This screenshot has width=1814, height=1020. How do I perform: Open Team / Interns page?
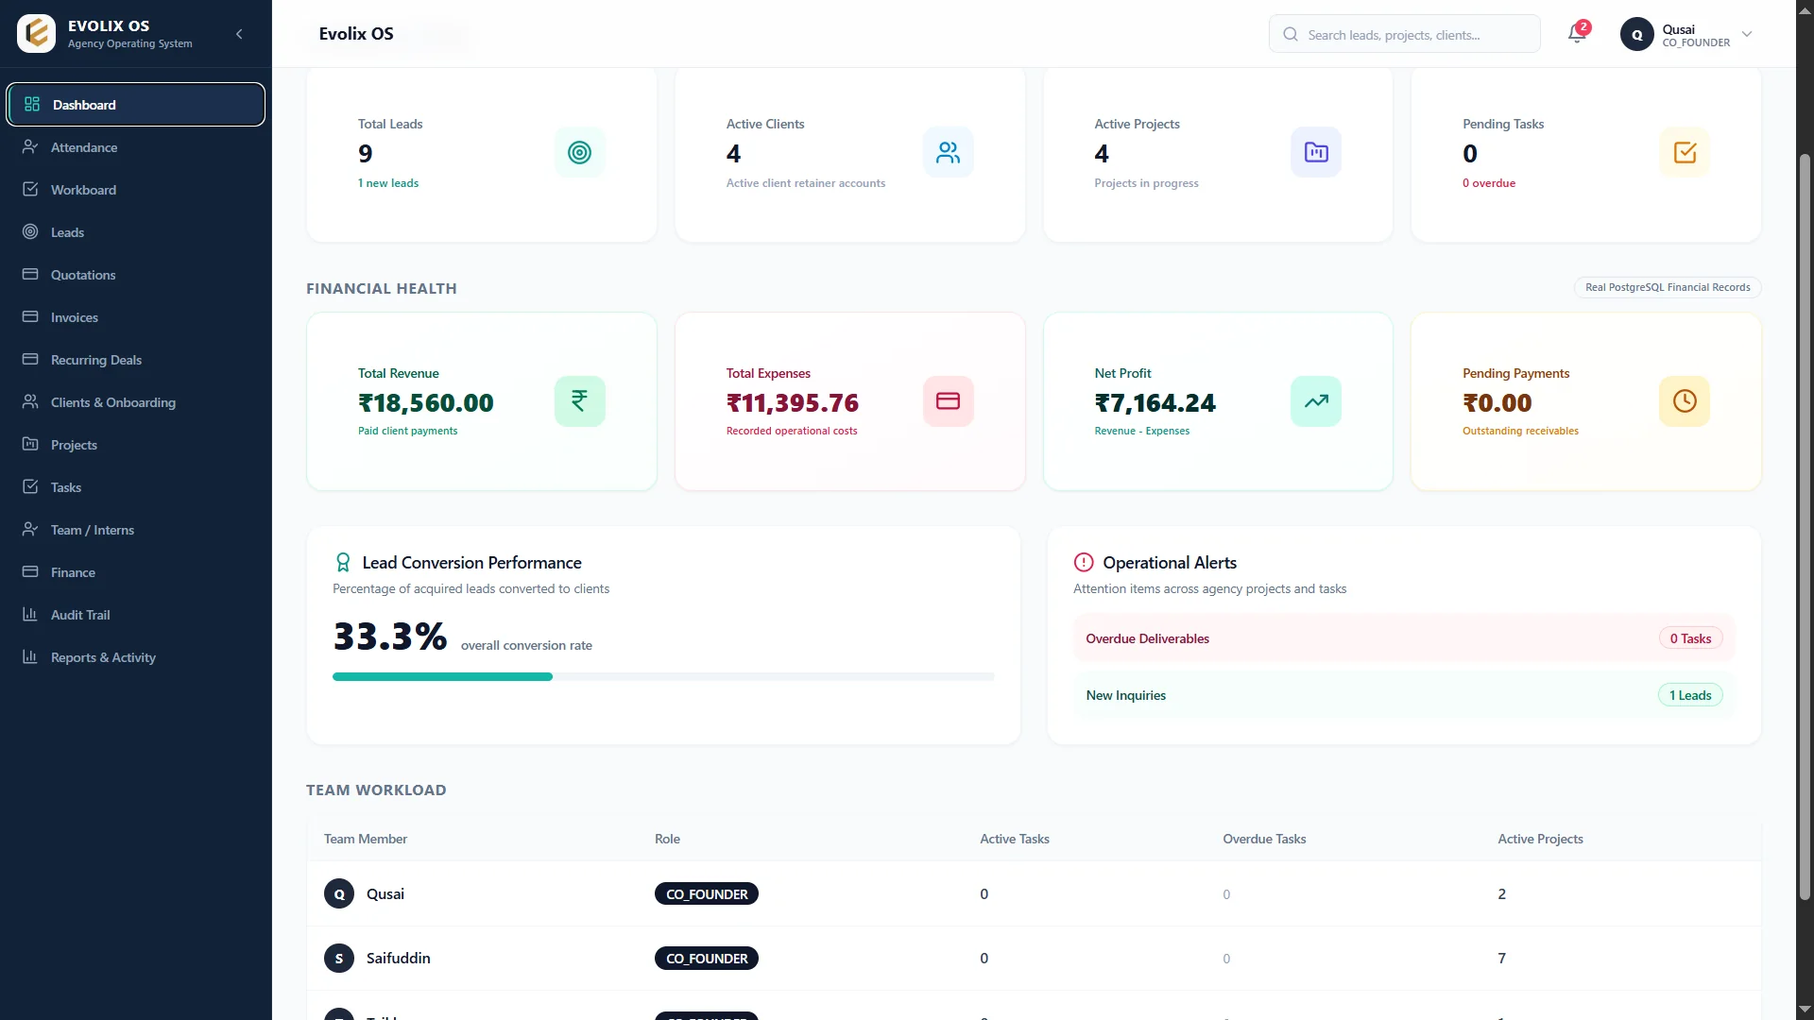pos(136,530)
